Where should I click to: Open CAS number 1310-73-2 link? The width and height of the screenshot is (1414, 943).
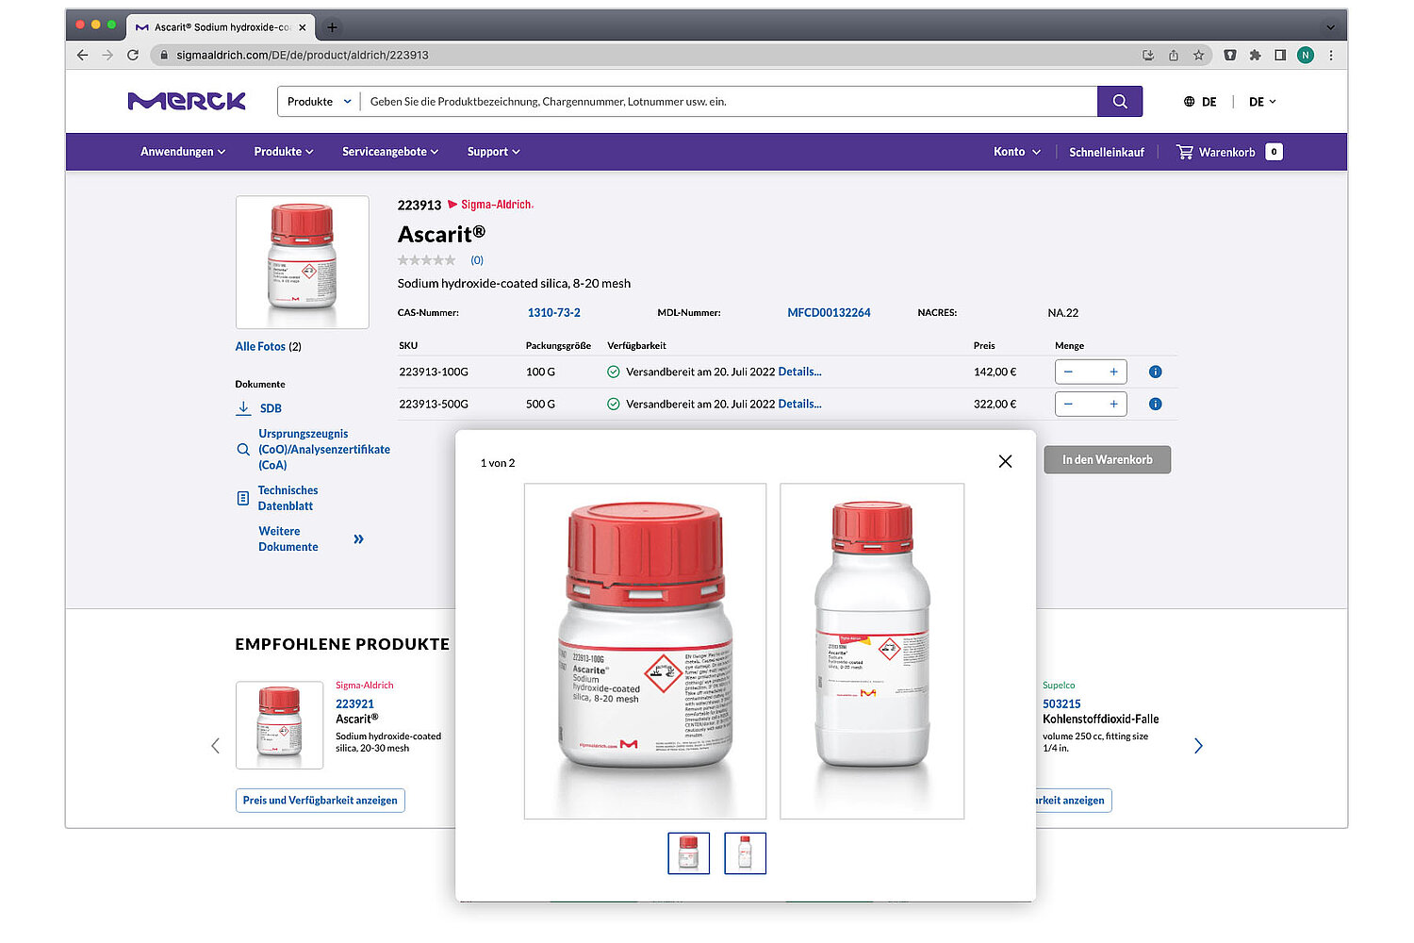point(554,313)
